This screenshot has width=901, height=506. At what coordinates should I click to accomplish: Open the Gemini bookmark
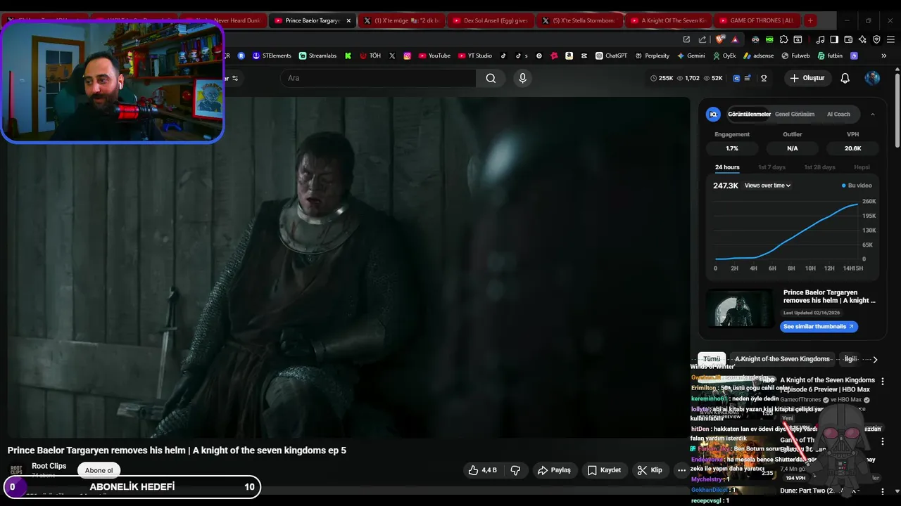click(x=691, y=56)
